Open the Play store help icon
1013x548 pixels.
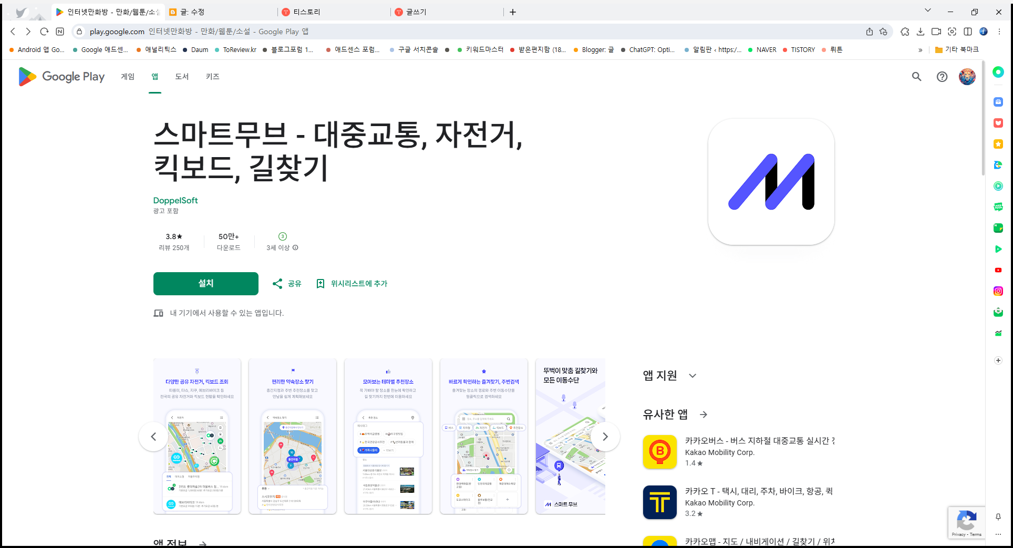(x=942, y=77)
